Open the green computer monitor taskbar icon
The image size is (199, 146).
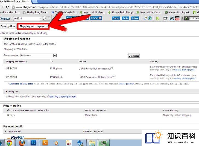(x=104, y=143)
